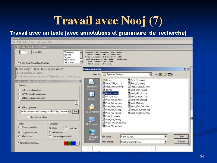Select Longest matches index option
Viewport: 217px width, 163px height.
click(x=19, y=133)
